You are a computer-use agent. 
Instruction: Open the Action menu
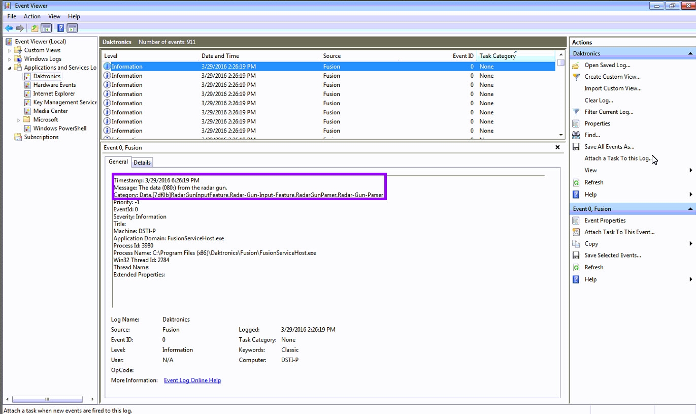[32, 16]
